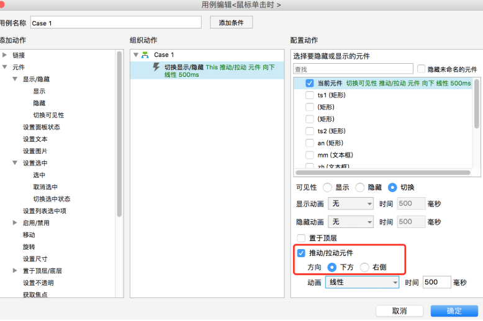Collapse Case 1 in 组织动作 panel
Screen dimensions: 483x321
click(x=136, y=55)
